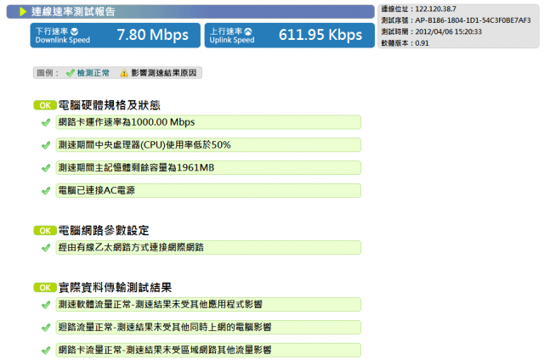Click the Uplink Speed label
Image resolution: width=544 pixels, height=360 pixels.
coord(232,40)
